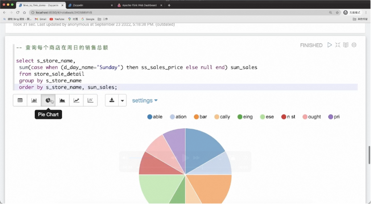Toggle 'able' series in legend
The height and width of the screenshot is (204, 371).
pos(155,117)
